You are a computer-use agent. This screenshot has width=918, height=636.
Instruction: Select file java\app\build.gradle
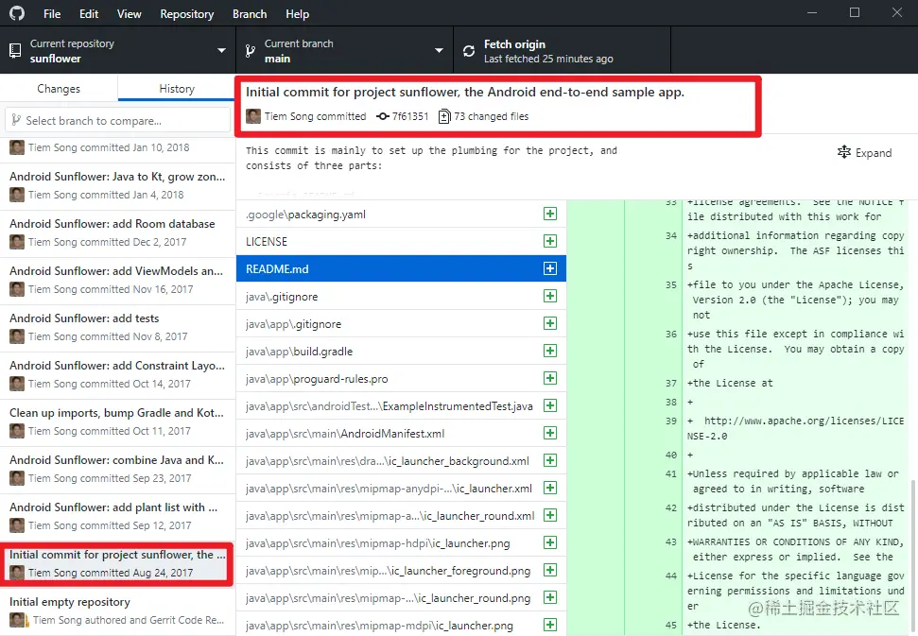pyautogui.click(x=401, y=351)
